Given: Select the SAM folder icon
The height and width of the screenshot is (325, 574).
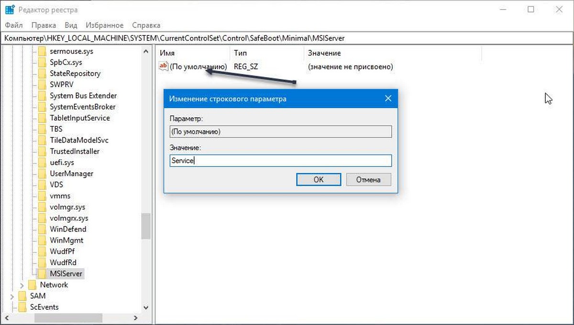Looking at the screenshot, I should coord(22,296).
